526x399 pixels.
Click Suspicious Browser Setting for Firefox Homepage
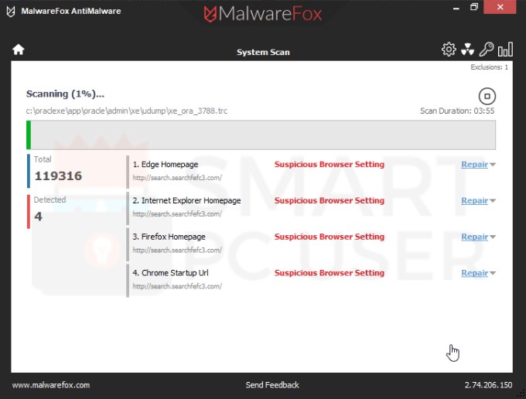pos(329,237)
